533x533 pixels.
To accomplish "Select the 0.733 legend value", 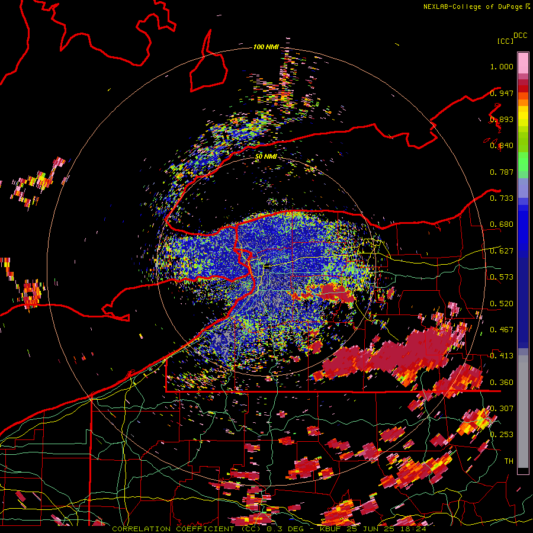I will [x=502, y=198].
